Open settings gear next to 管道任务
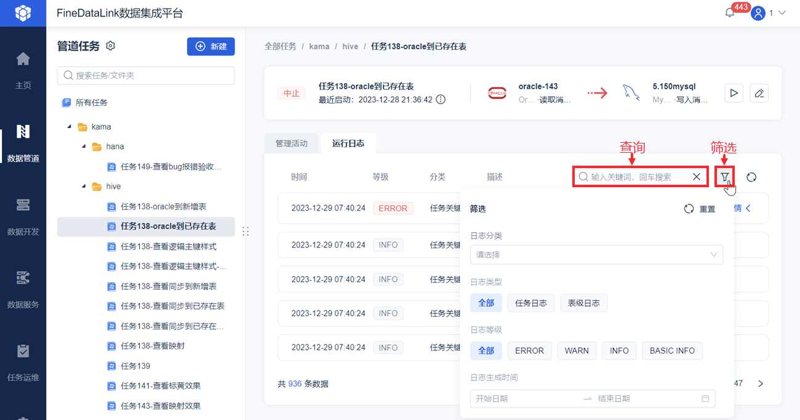 pyautogui.click(x=111, y=46)
